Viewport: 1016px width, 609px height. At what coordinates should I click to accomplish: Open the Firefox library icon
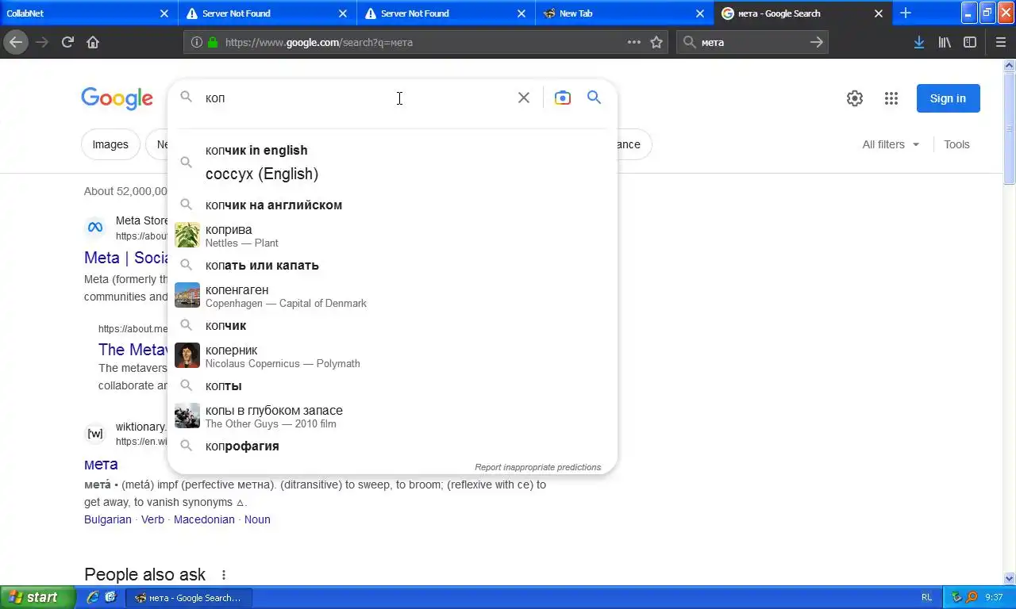coord(945,42)
